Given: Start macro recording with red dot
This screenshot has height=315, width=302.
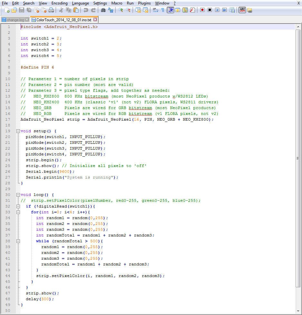Looking at the screenshot, I should tap(202, 10).
